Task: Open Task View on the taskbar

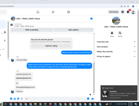Action: (6, 104)
